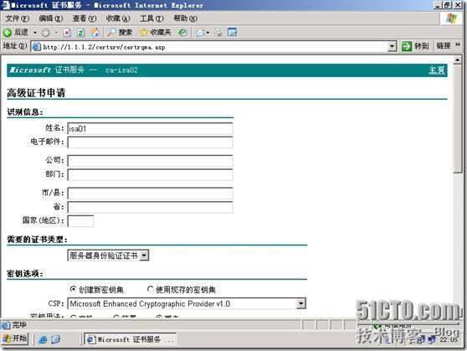This screenshot has width=467, height=351.
Task: Open the File (文件) menu
Action: coord(18,18)
